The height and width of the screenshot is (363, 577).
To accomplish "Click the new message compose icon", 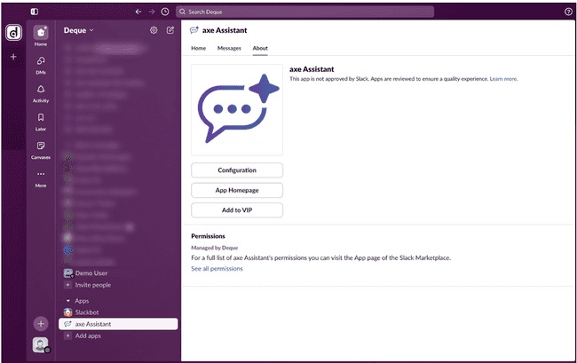I will (x=170, y=30).
